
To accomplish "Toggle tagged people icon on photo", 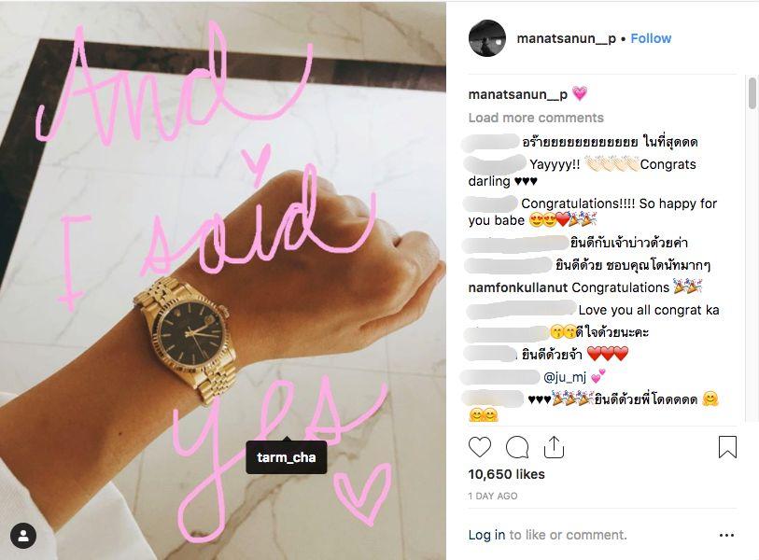I will point(23,536).
